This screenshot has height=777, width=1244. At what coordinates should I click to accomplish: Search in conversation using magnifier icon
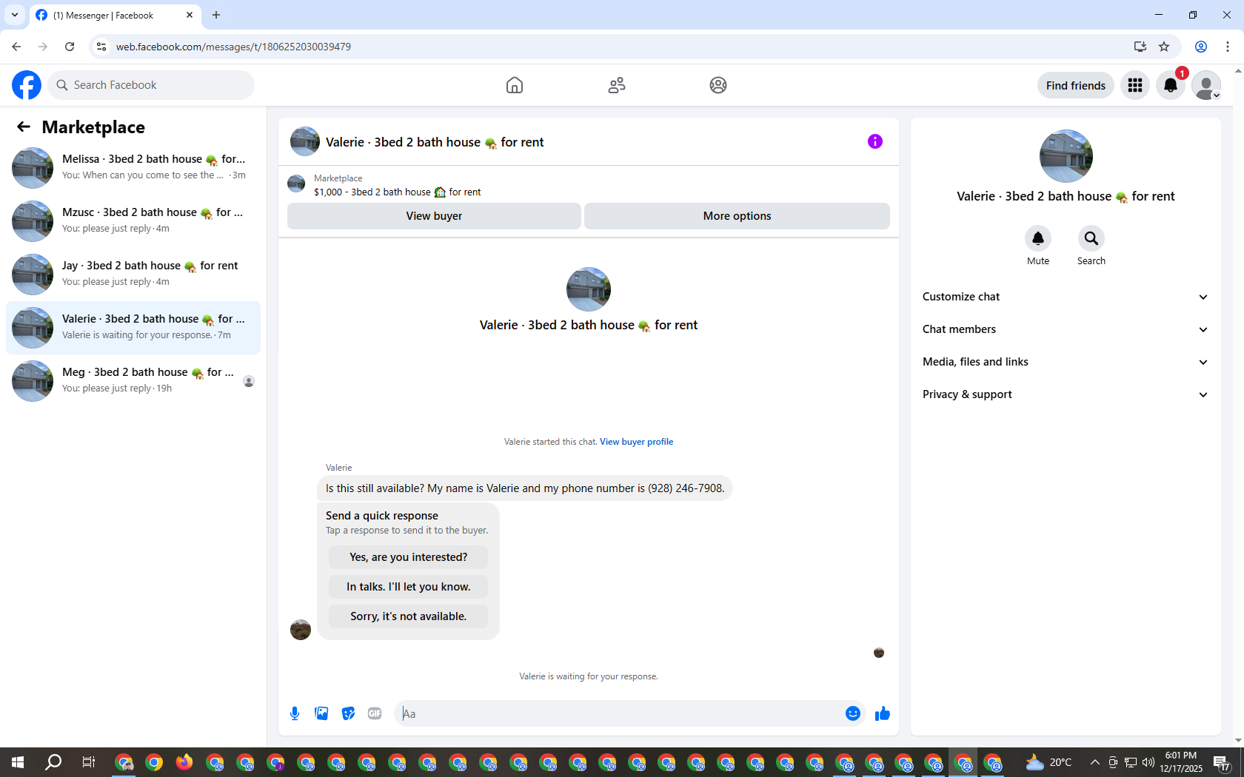pyautogui.click(x=1091, y=238)
